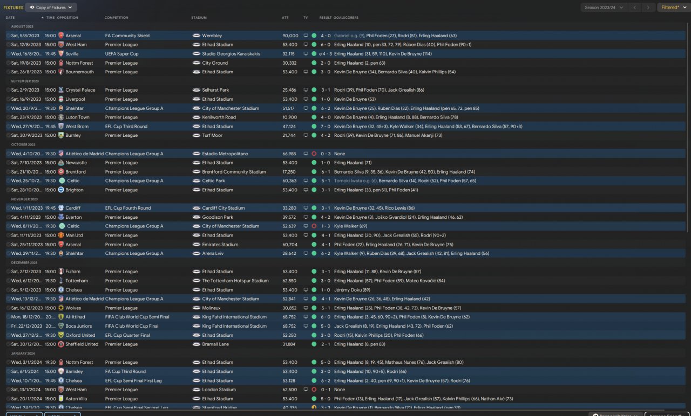Click the West Brom club badge
The width and height of the screenshot is (691, 416).
click(x=62, y=126)
